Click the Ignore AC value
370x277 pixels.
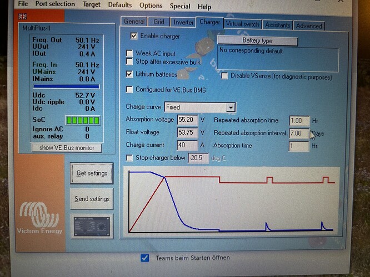[87, 129]
